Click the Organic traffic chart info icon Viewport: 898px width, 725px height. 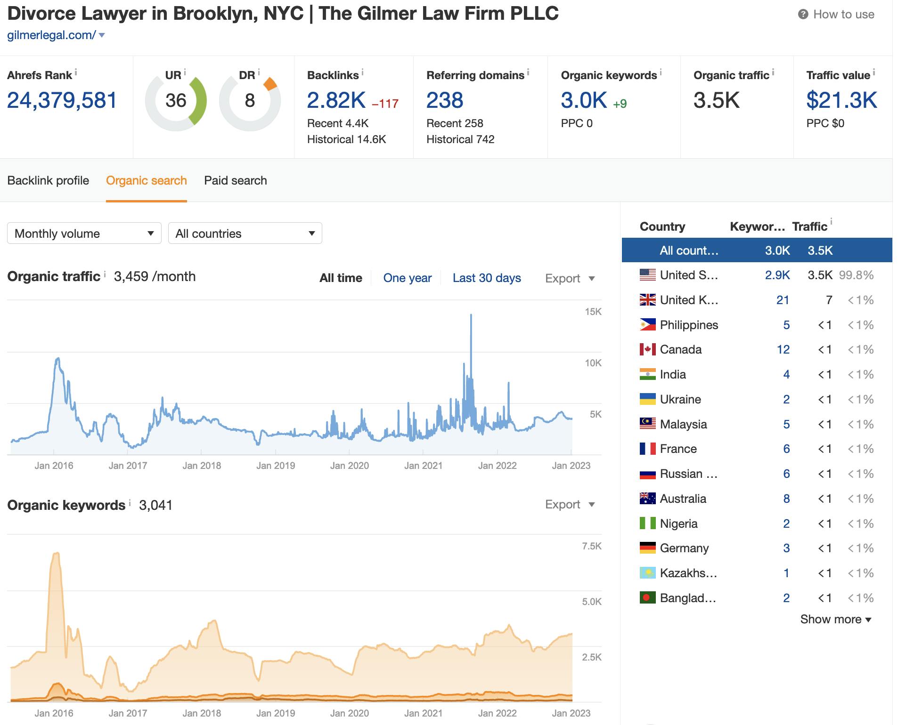(x=105, y=273)
